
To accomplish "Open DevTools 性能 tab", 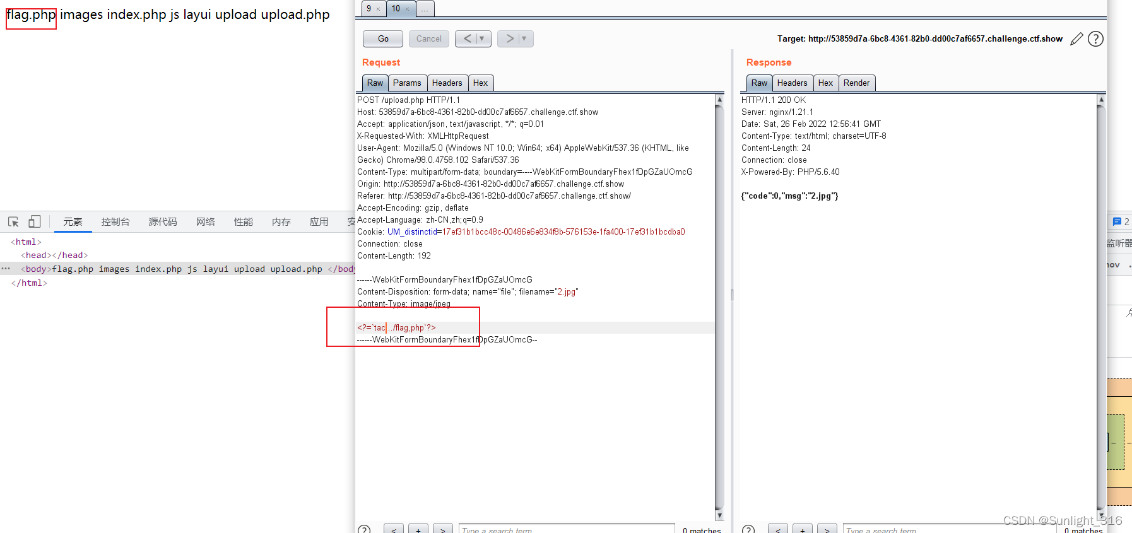I will (244, 221).
